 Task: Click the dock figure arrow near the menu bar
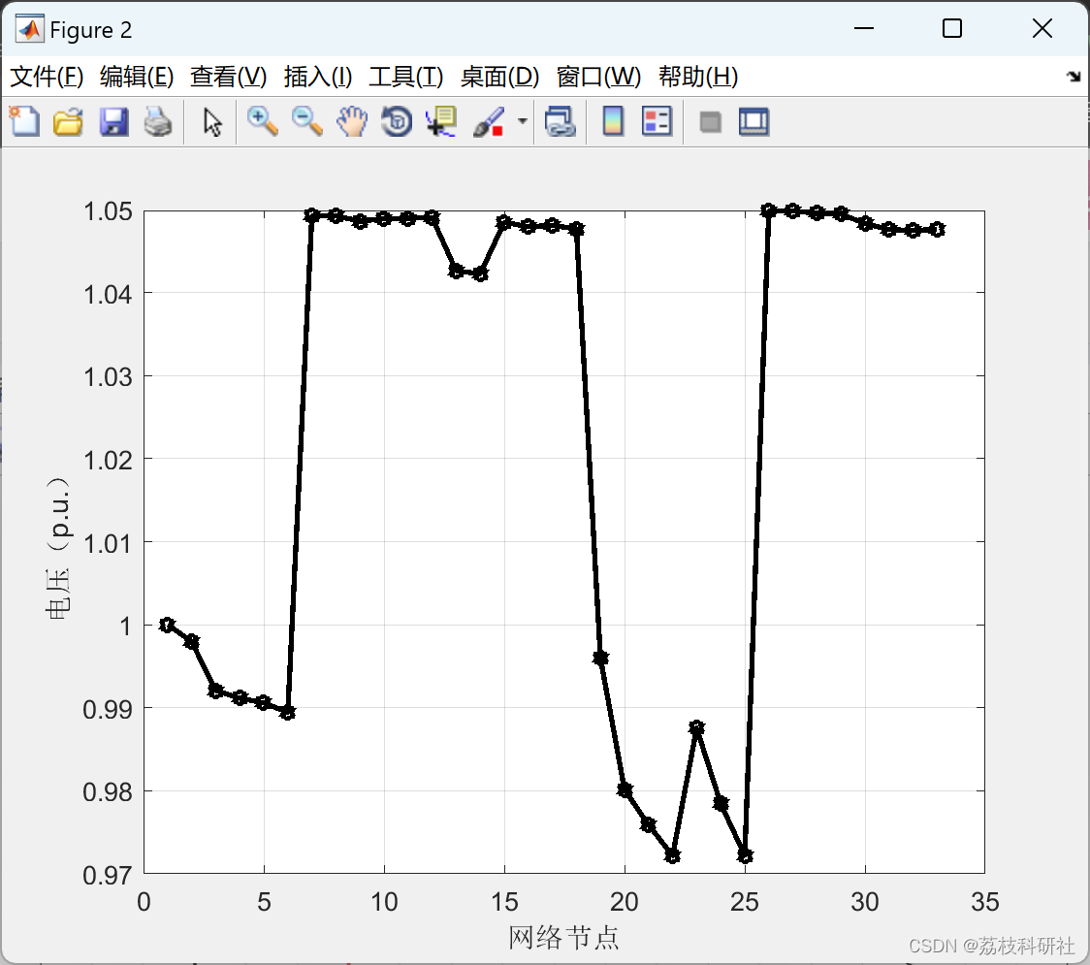(x=1074, y=76)
